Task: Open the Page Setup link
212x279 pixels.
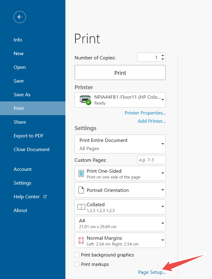Action: point(152,272)
